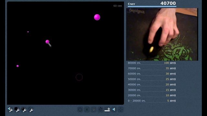
Task: Click the stopwatch timer button
Action: click(x=101, y=110)
